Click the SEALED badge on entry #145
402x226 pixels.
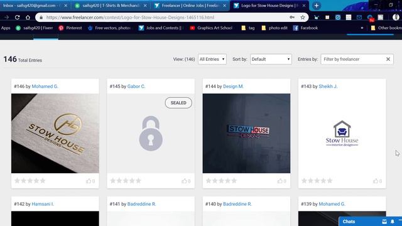point(178,103)
